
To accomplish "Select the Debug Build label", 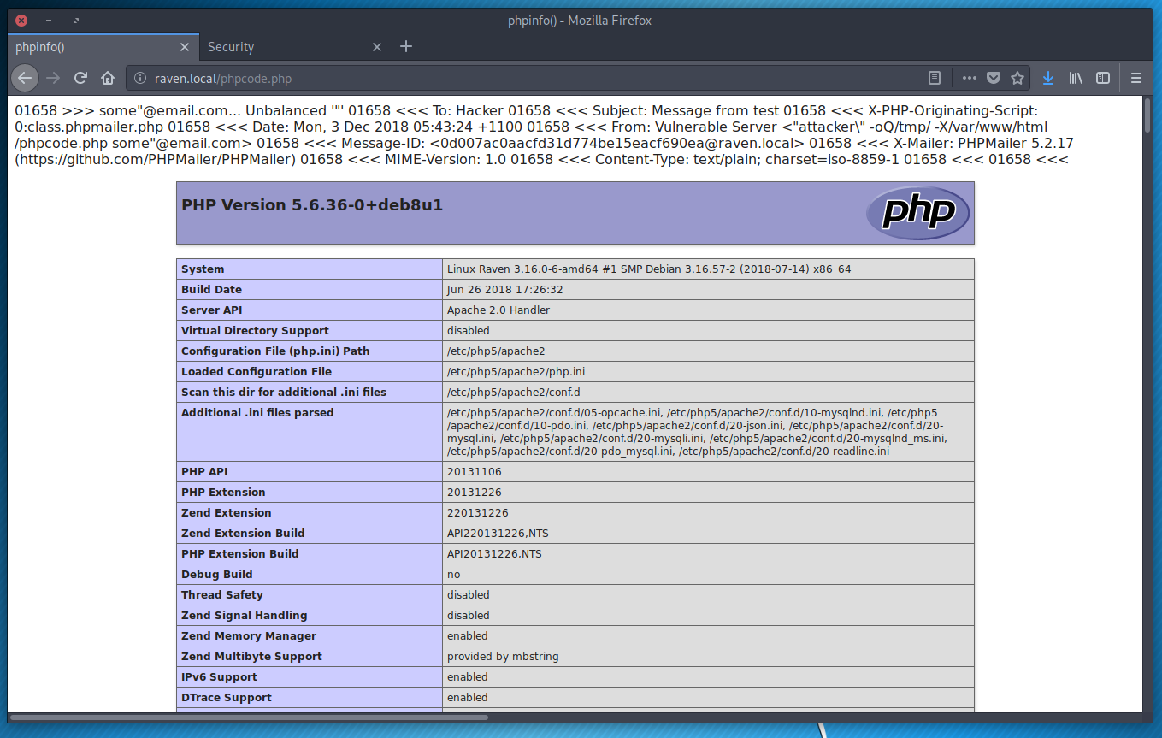I will 217,575.
